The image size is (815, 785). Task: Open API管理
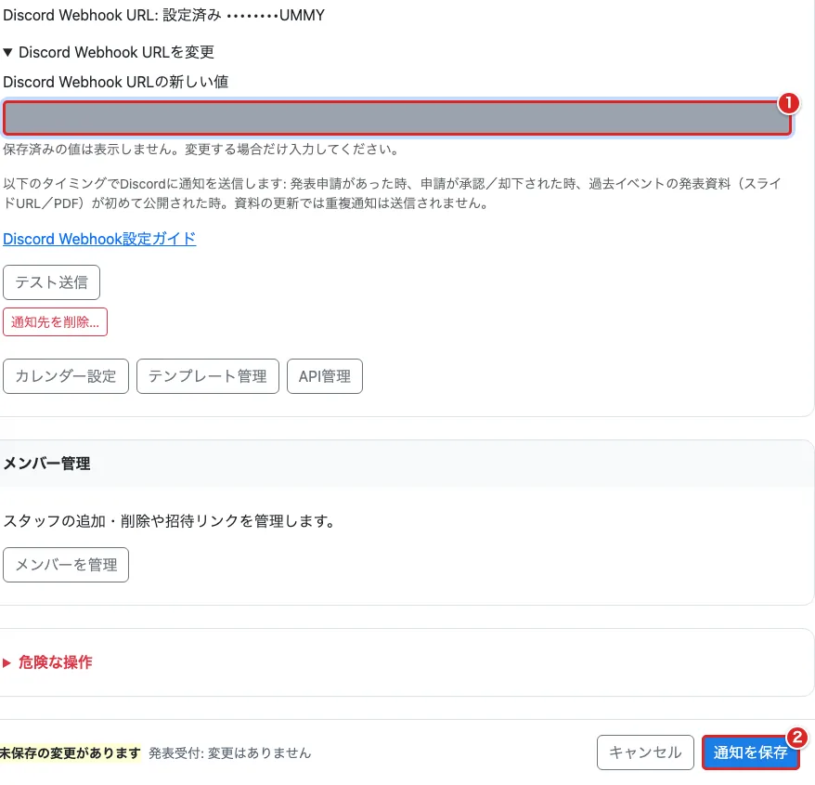pyautogui.click(x=325, y=376)
